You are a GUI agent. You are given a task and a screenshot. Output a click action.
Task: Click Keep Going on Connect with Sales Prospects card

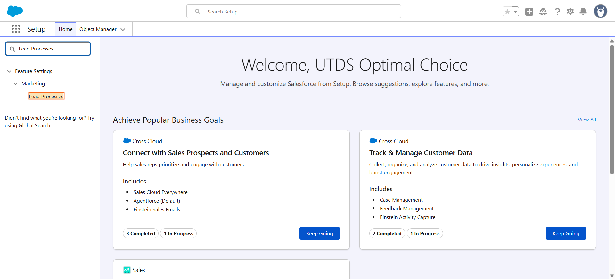tap(320, 233)
